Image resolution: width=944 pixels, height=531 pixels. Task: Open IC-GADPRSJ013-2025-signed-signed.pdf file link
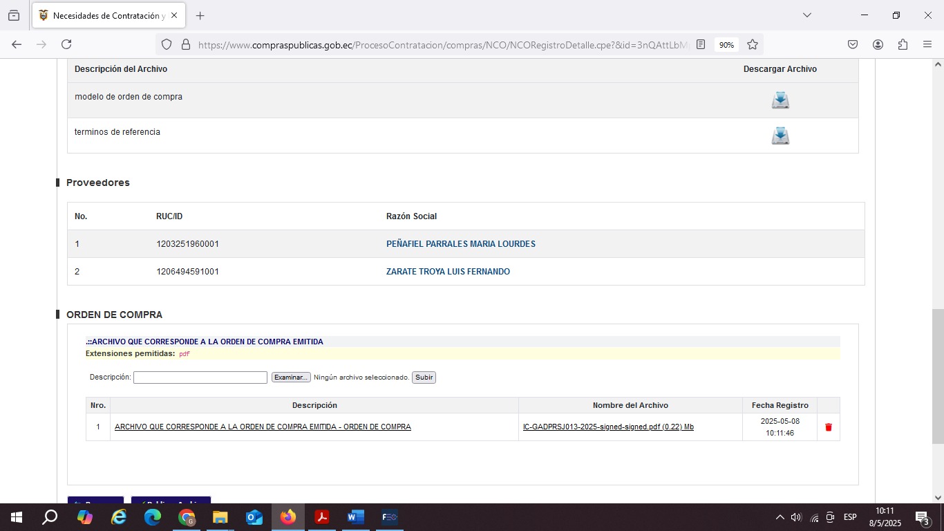608,427
